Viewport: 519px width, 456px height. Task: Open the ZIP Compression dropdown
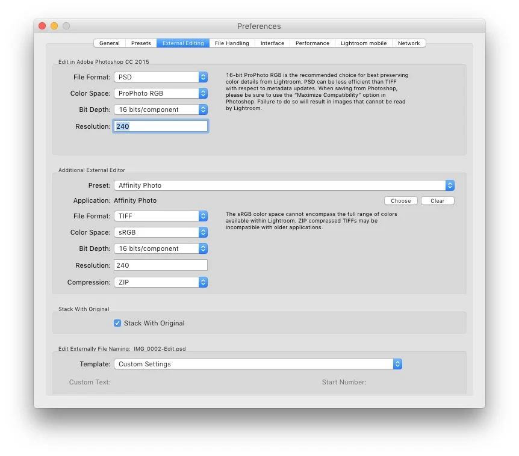point(161,282)
